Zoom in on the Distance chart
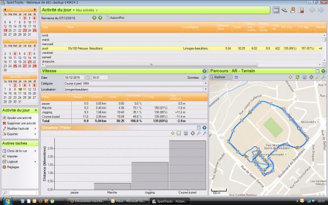This screenshot has width=328, height=205. pos(198,134)
